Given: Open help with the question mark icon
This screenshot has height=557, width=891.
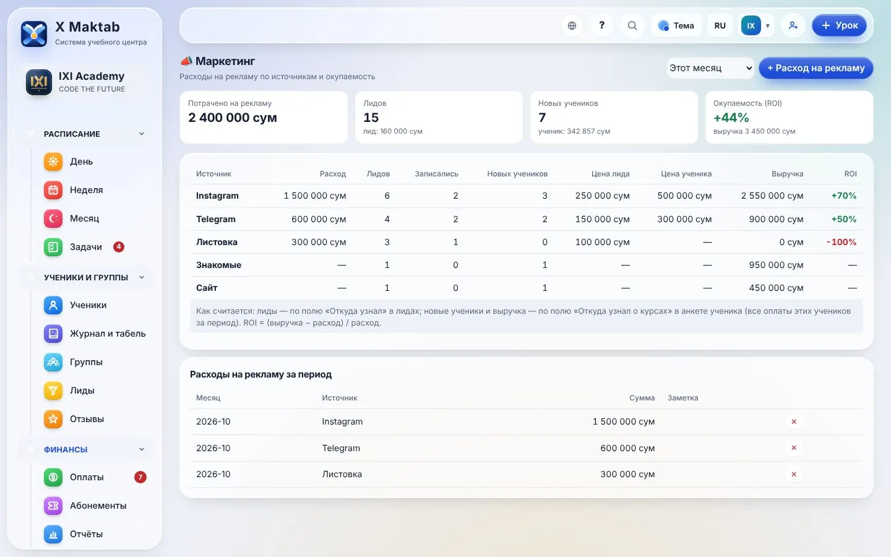Looking at the screenshot, I should pos(601,25).
